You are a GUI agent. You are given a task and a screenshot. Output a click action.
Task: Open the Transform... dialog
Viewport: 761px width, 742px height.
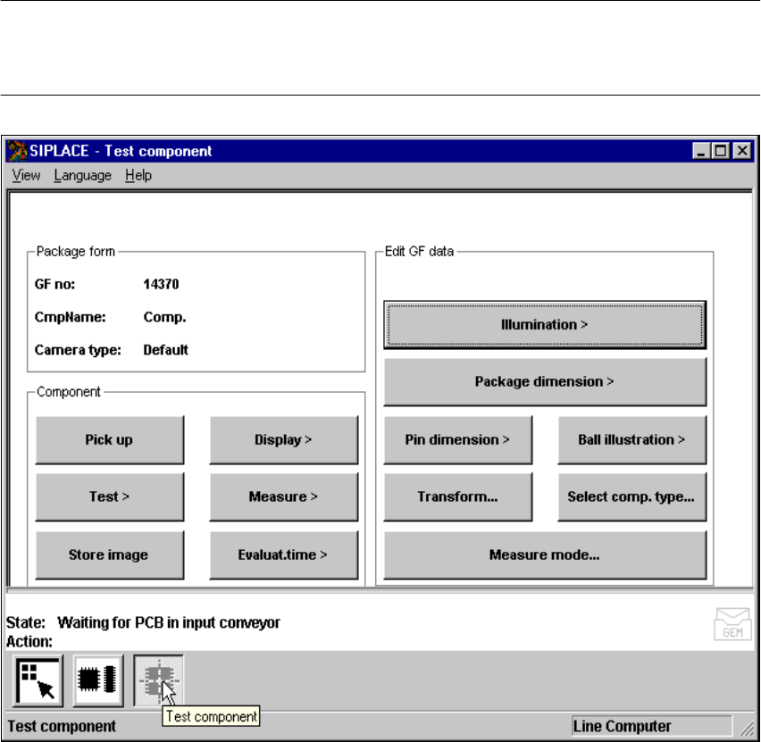pyautogui.click(x=457, y=496)
